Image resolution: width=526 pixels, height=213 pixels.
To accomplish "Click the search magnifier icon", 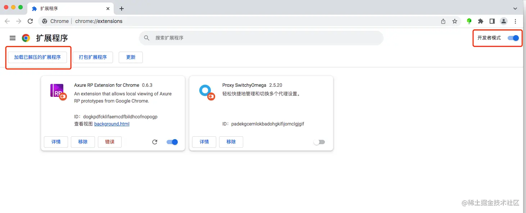I will 147,38.
